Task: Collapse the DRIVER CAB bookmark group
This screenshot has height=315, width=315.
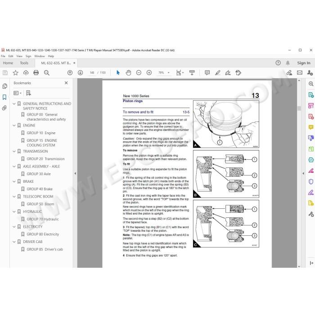Action: pyautogui.click(x=14, y=242)
